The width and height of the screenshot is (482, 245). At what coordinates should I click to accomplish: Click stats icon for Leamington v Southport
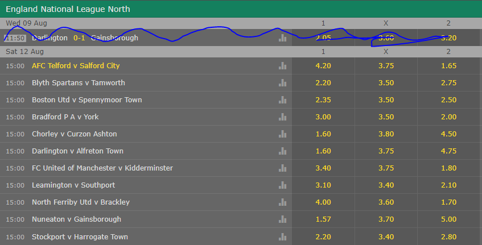(282, 185)
